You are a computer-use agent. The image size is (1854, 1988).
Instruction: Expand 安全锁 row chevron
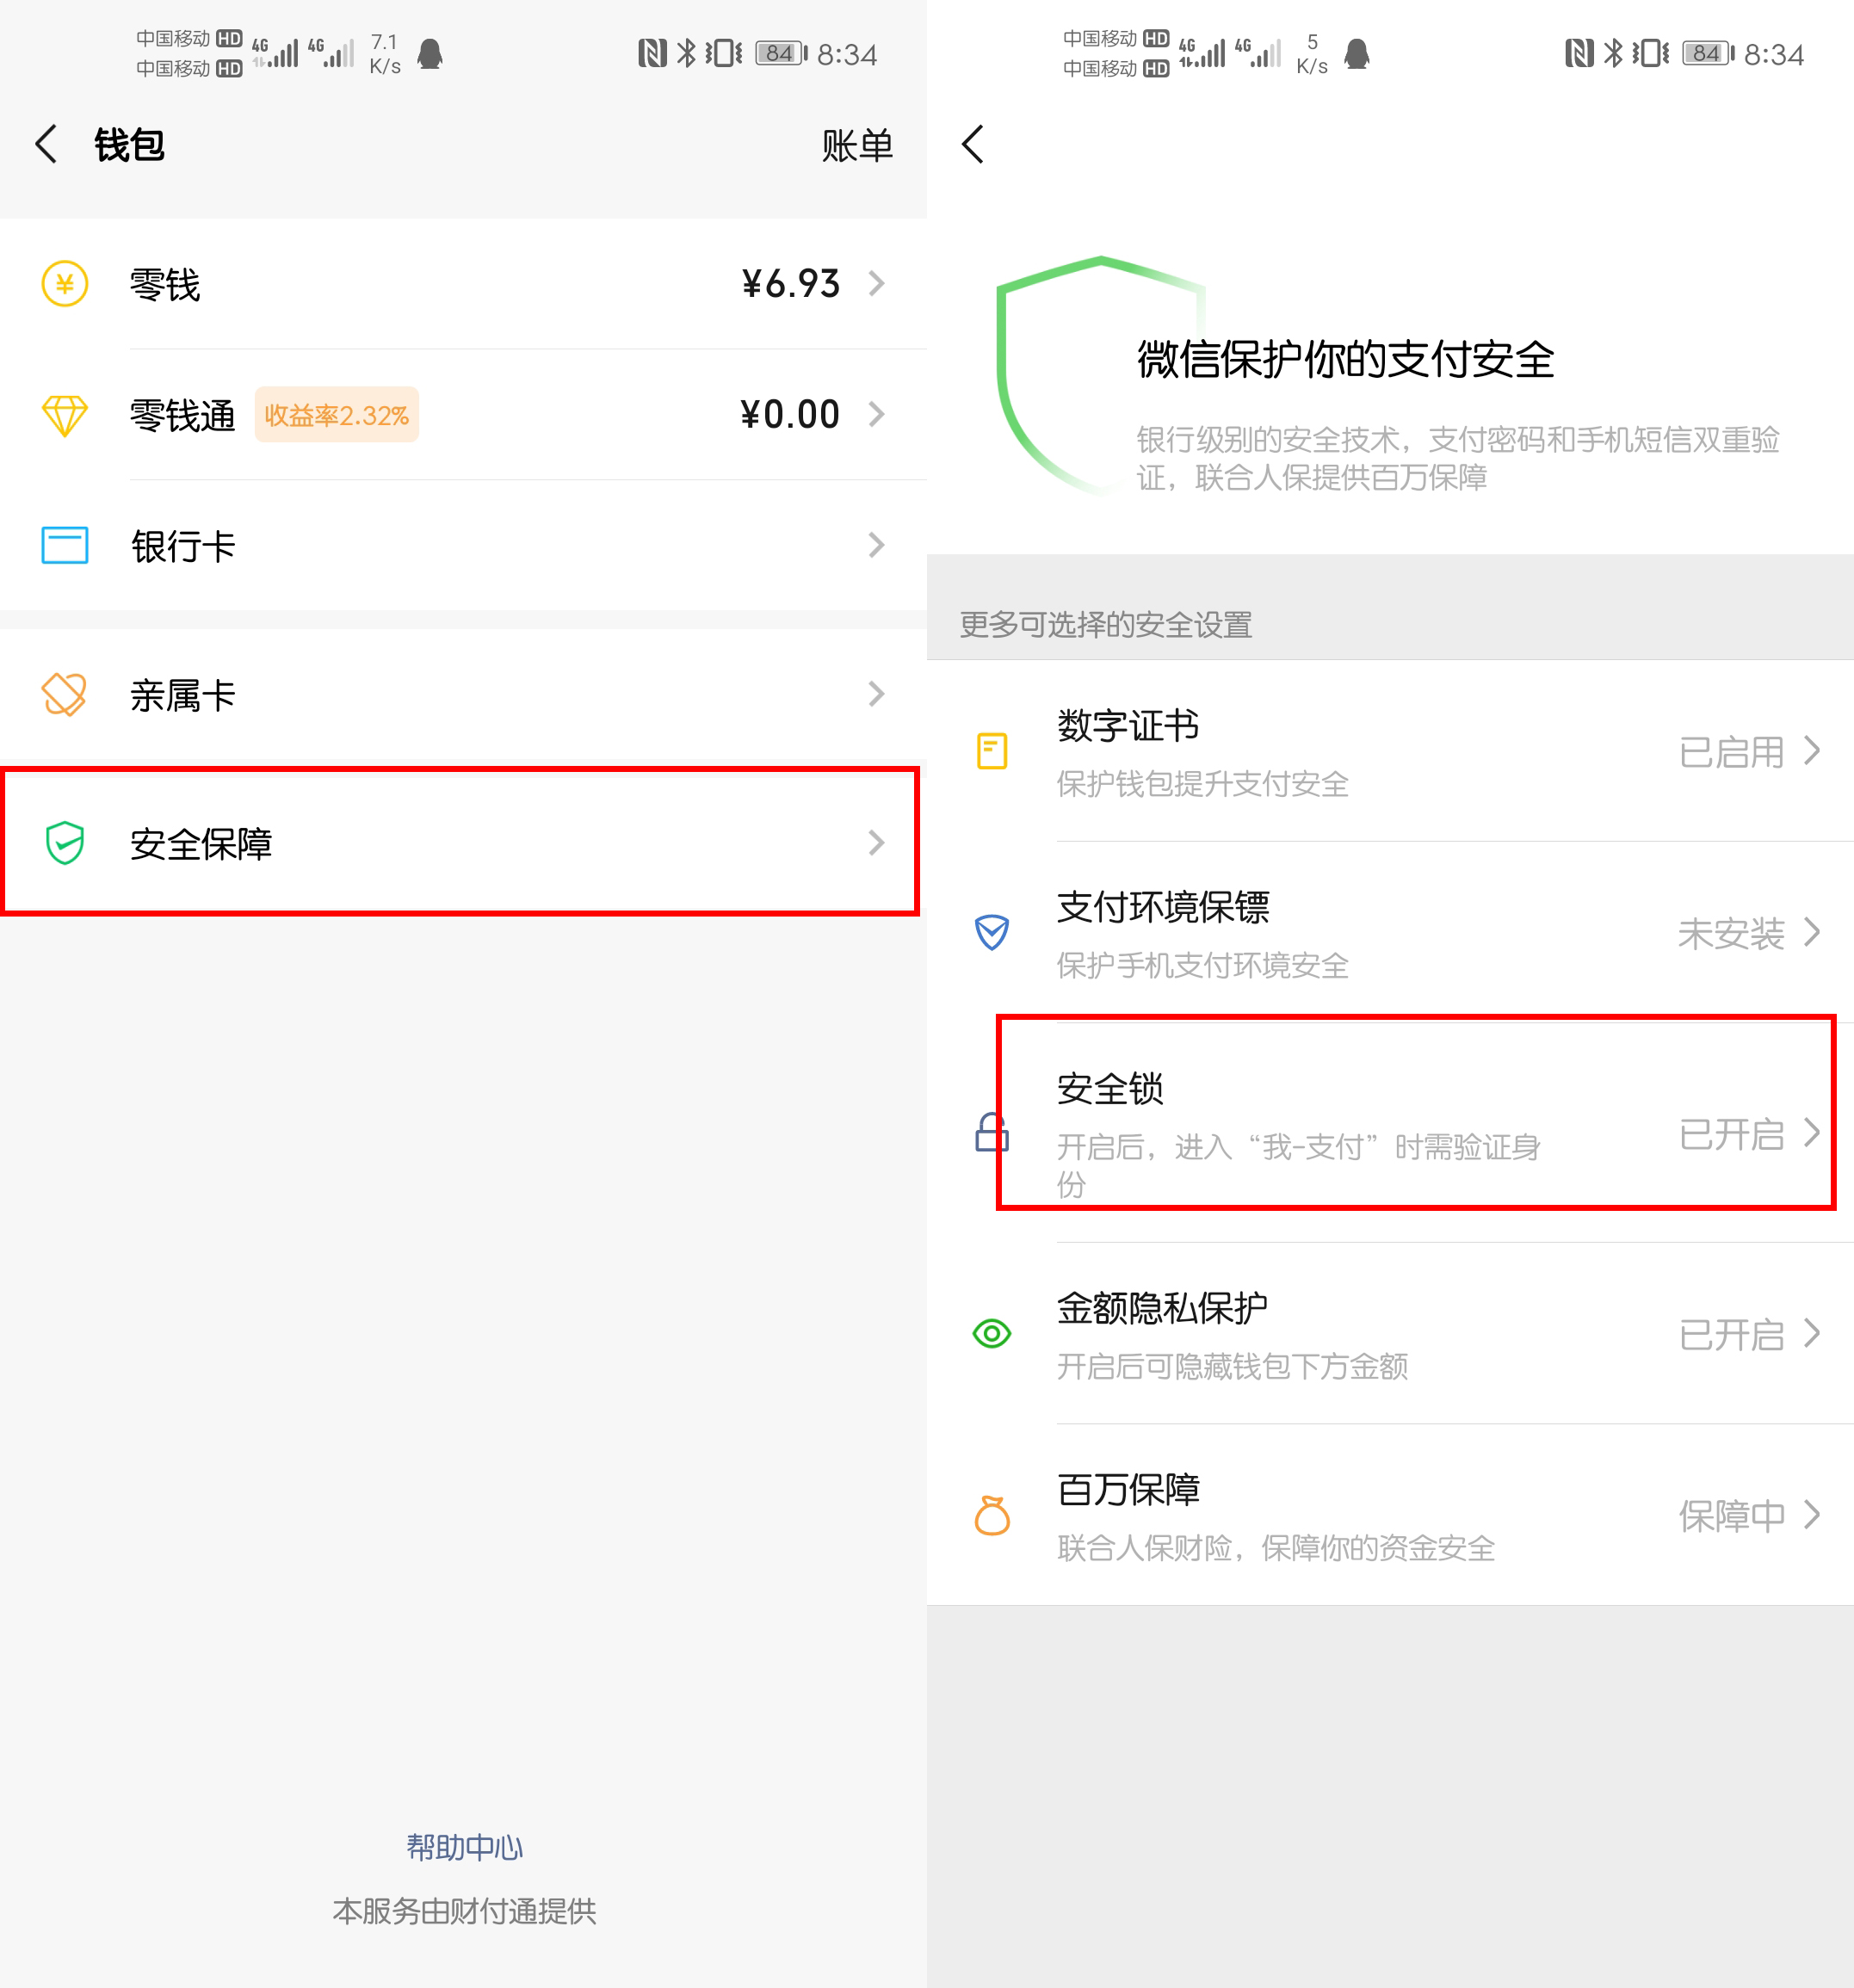coord(1812,1133)
